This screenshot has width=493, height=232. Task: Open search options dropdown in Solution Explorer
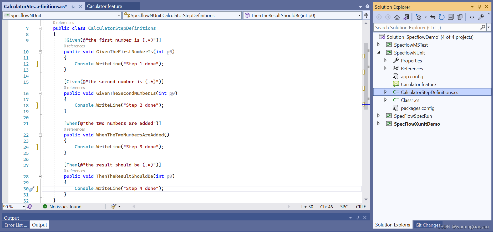489,27
